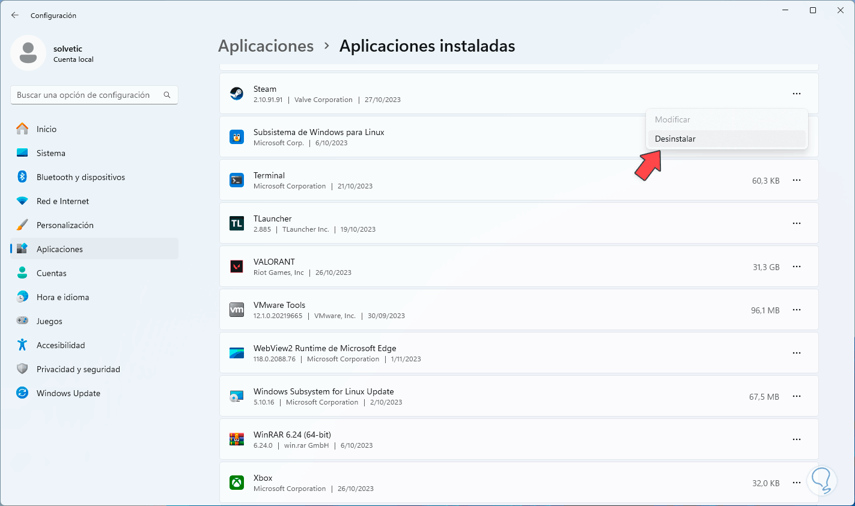Screen dimensions: 855x506
Task: Open Cuentas settings
Action: pos(94,273)
